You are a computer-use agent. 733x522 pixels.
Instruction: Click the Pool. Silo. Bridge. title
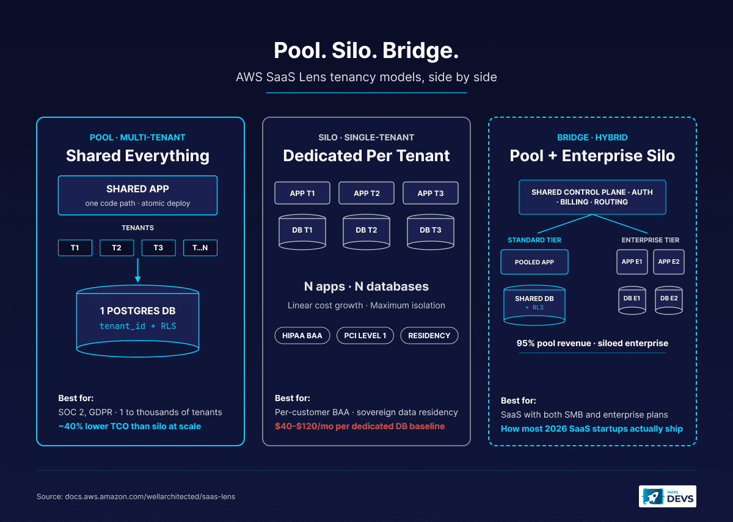click(x=366, y=50)
